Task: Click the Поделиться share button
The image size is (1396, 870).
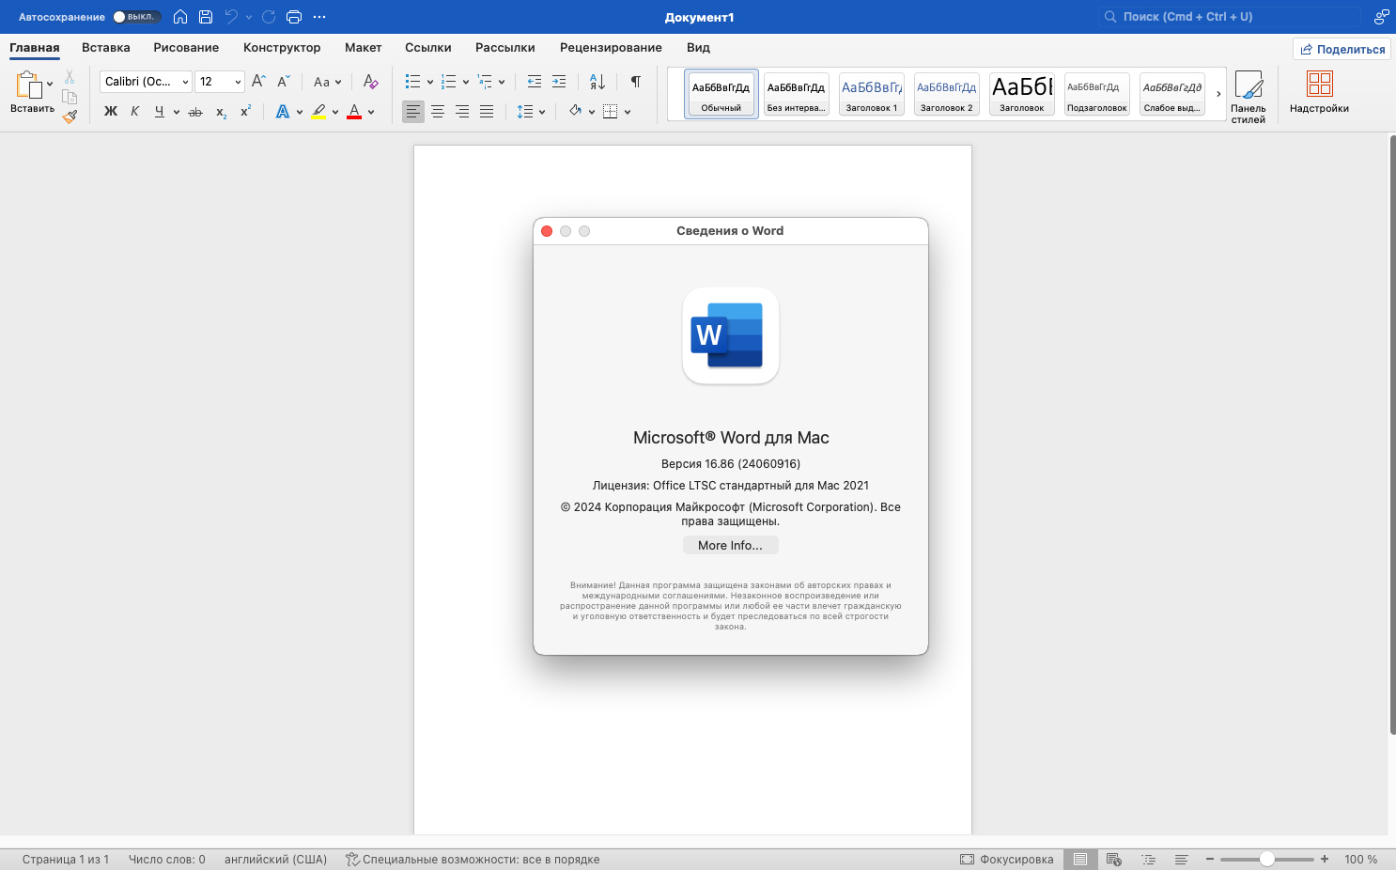Action: (1342, 50)
